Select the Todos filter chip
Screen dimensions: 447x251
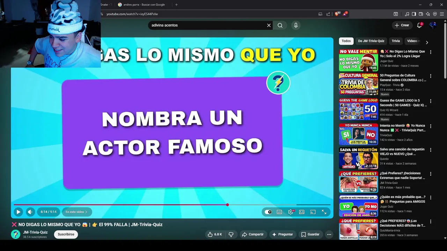[346, 41]
